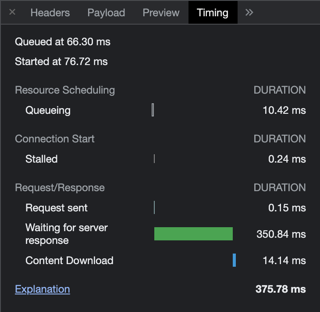Screen dimensions: 320x312
Task: Click the 375.78 ms total duration
Action: 281,289
